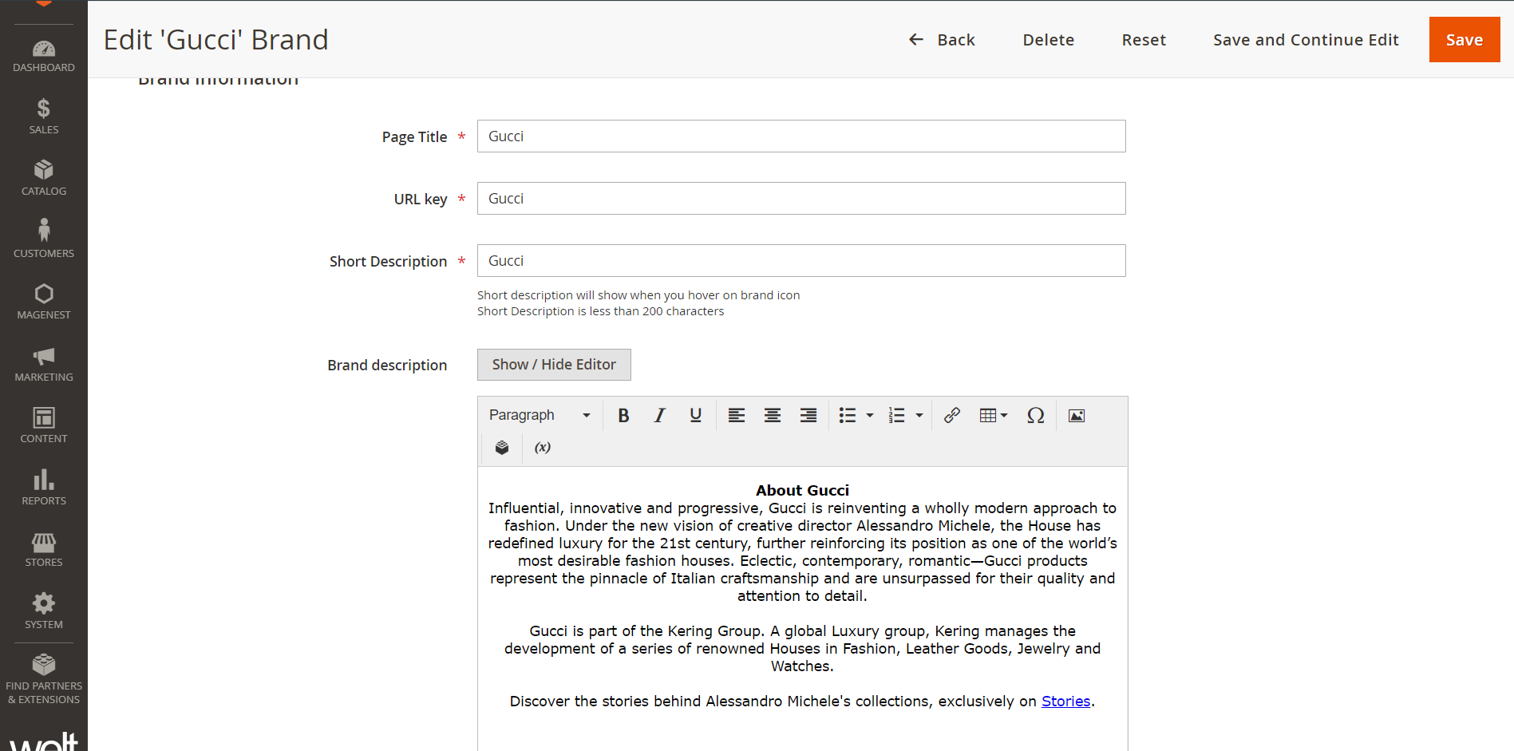Click the 'Edit 'Gucci' Brand' page title
Image resolution: width=1514 pixels, height=751 pixels.
click(x=216, y=40)
